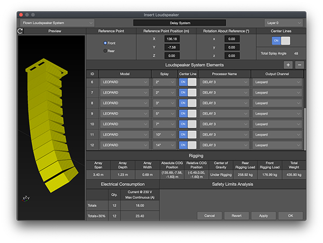Click the Rear Rigging Load value 258.92 kg
Viewport: 323px width, 243px height.
(245, 175)
